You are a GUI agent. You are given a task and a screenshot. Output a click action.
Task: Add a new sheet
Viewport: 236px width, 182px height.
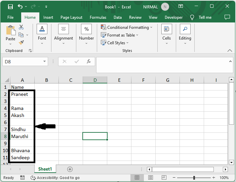click(x=70, y=169)
